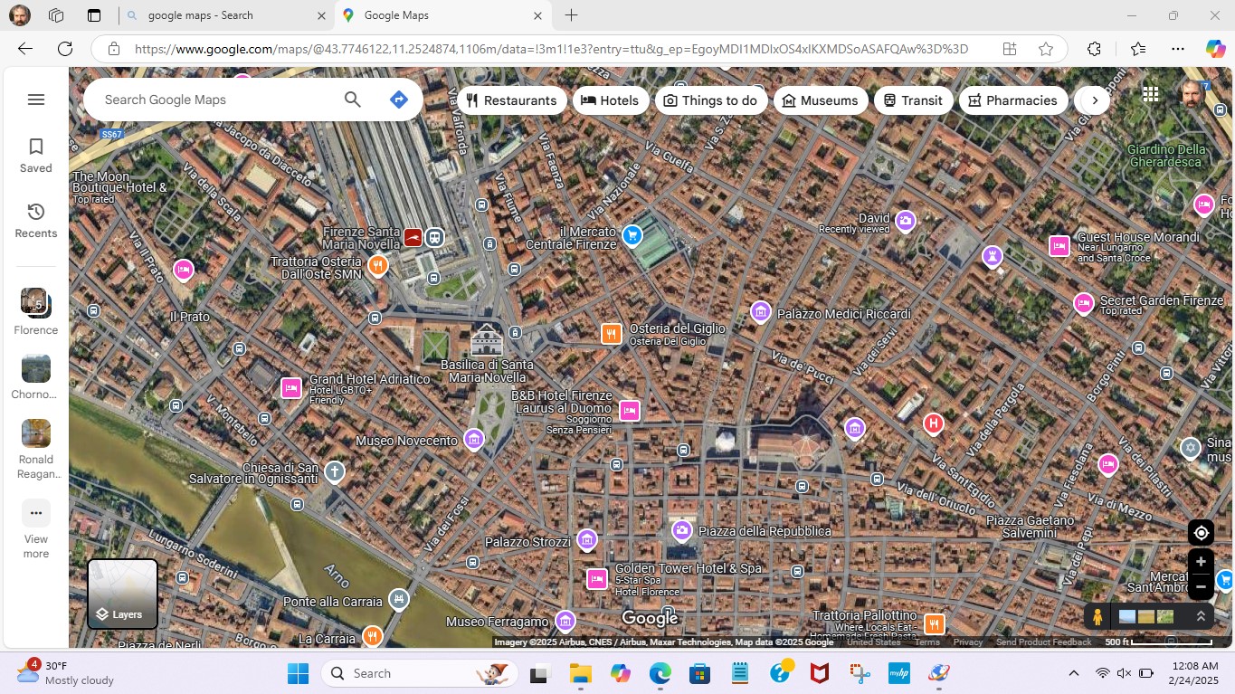
Task: Open a new browser tab
Action: click(x=571, y=15)
